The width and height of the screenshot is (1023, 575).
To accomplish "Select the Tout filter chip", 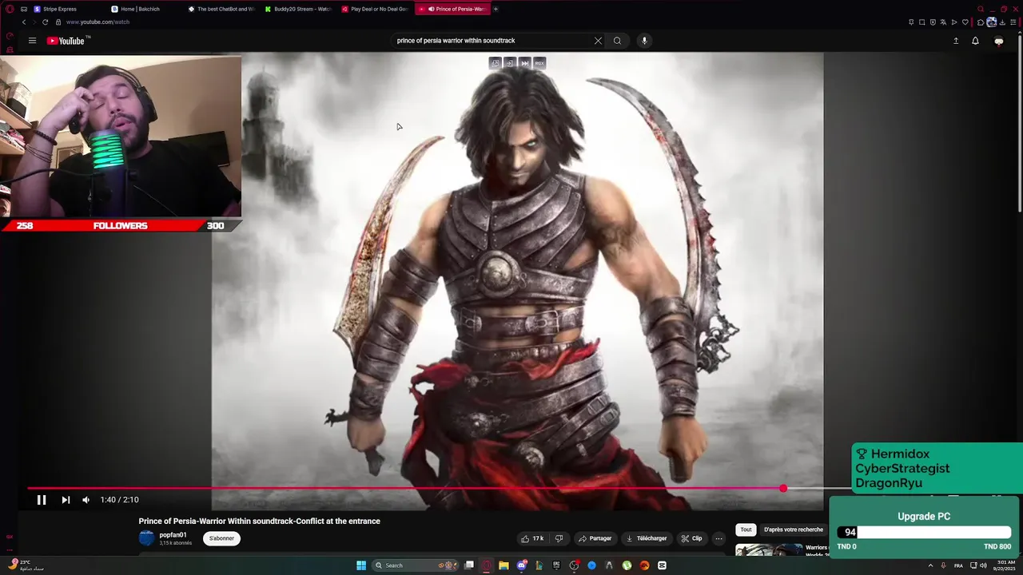I will (x=746, y=529).
